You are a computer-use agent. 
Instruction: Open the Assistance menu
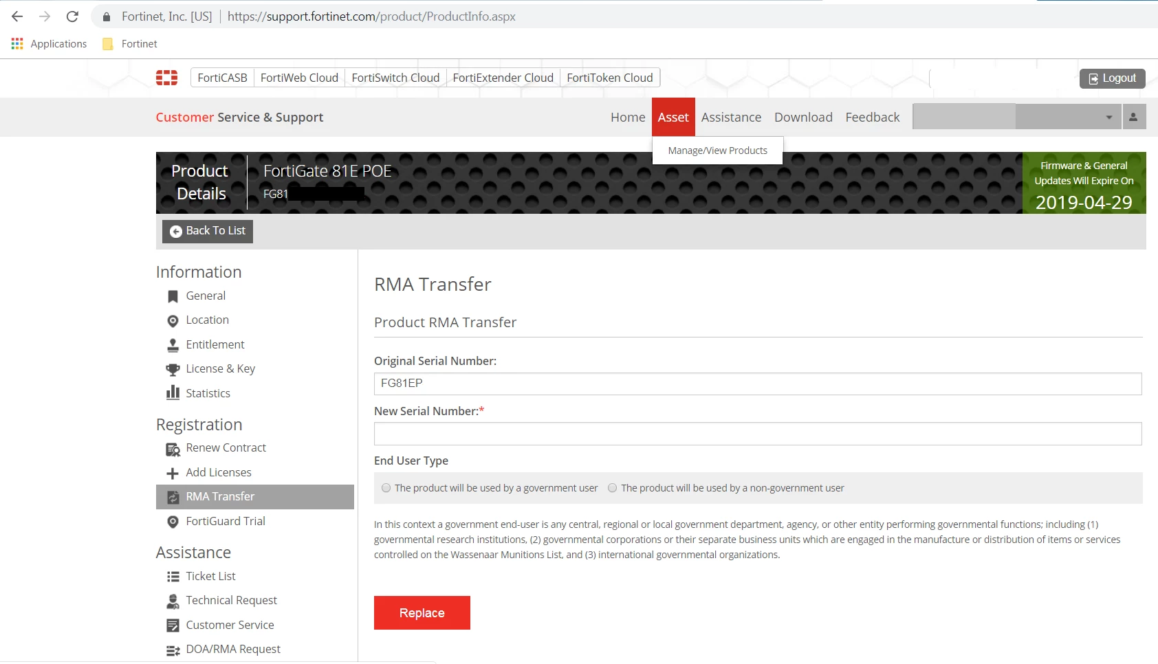point(731,118)
